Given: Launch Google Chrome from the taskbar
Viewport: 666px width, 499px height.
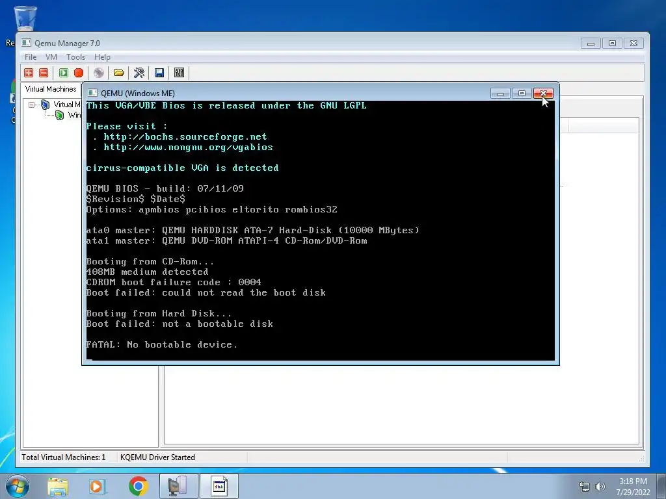Looking at the screenshot, I should click(x=138, y=486).
